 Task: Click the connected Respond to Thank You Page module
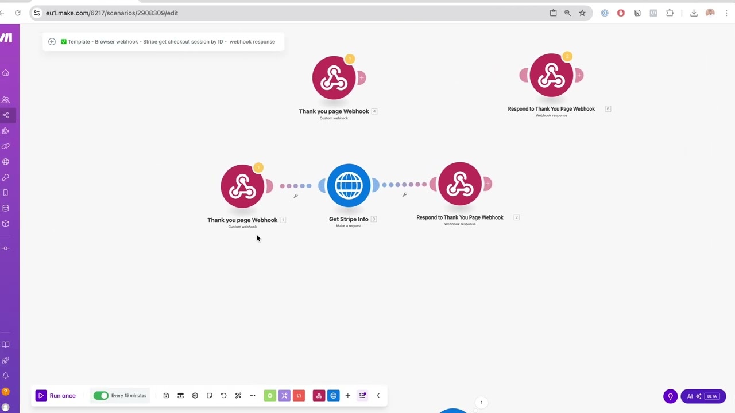(460, 184)
